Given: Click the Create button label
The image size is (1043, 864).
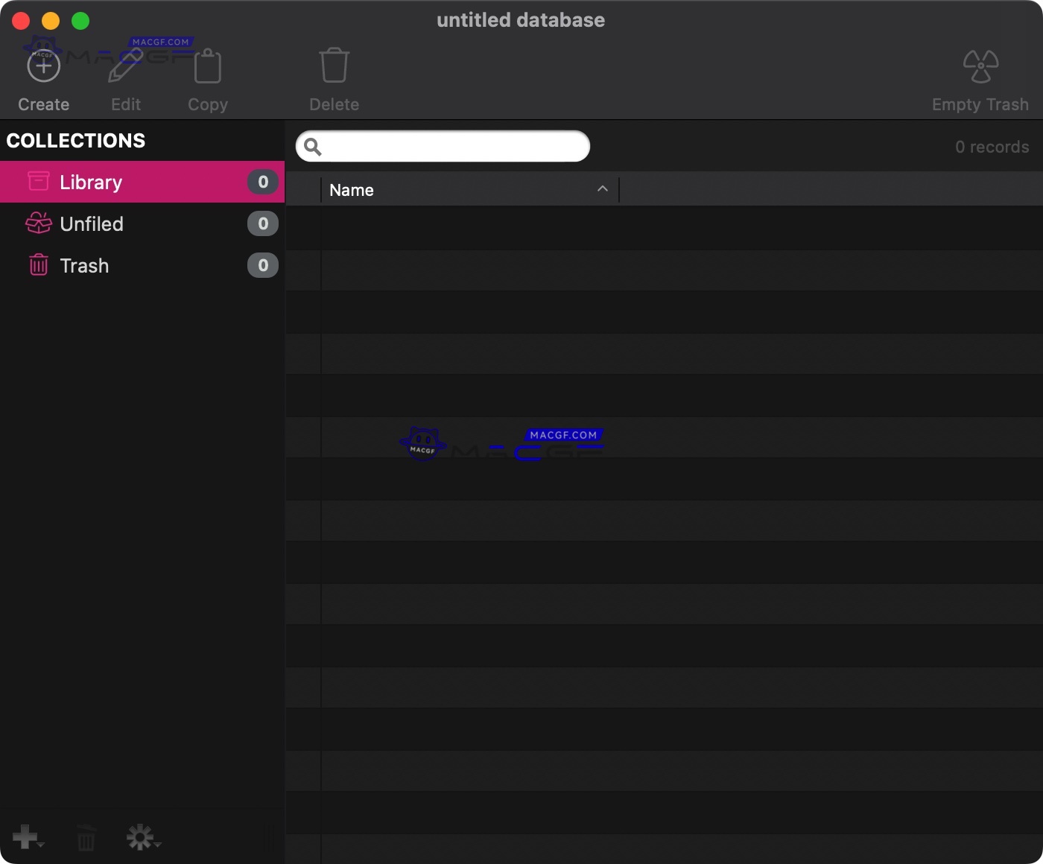Looking at the screenshot, I should coord(43,104).
